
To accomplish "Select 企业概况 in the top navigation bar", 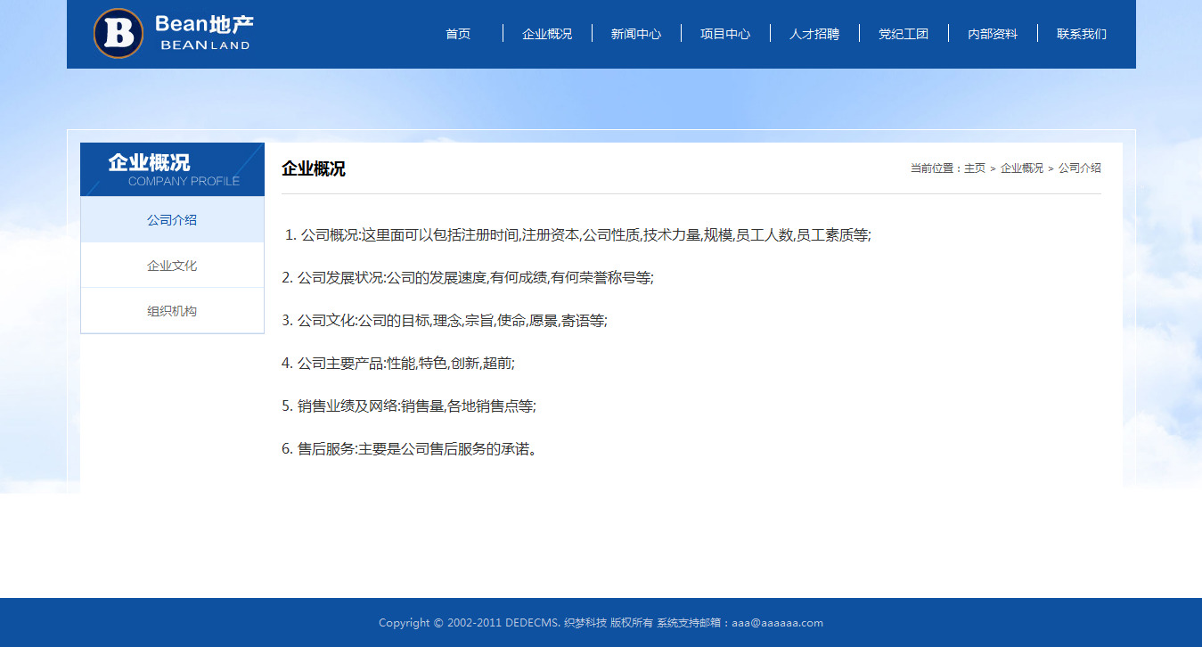I will (x=547, y=34).
